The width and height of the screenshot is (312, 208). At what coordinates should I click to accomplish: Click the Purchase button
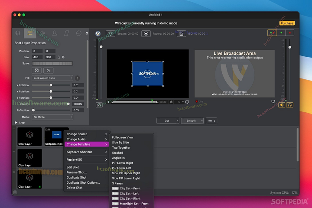(x=287, y=23)
